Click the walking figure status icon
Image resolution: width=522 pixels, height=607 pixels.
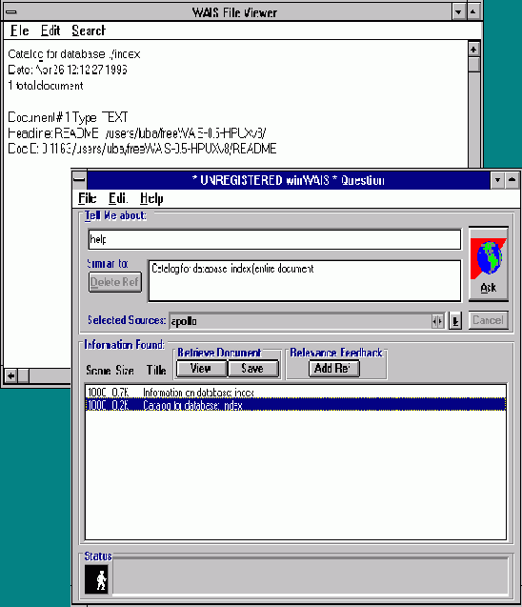point(97,579)
